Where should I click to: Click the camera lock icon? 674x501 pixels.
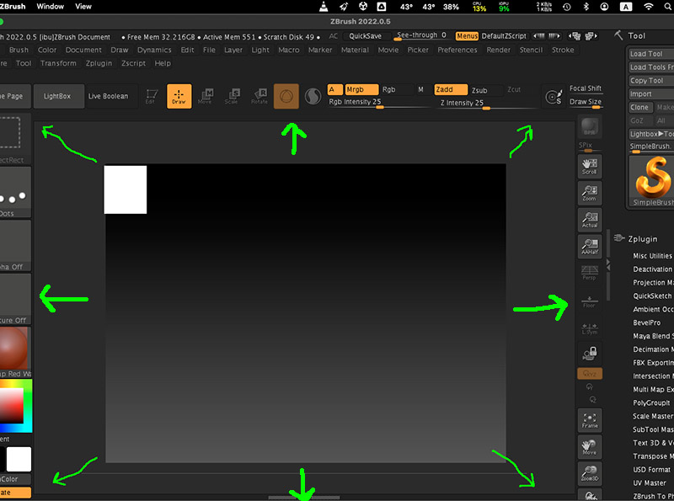point(589,353)
